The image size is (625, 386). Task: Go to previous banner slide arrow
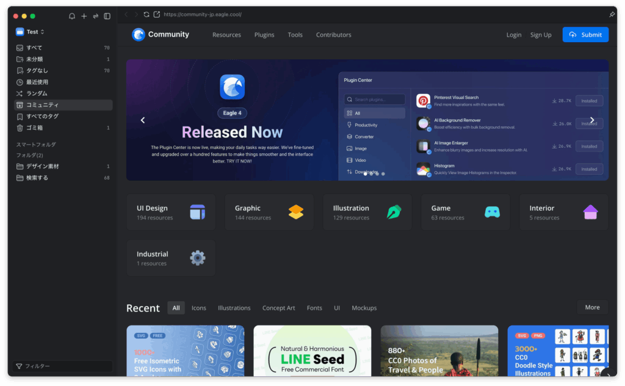(x=143, y=120)
